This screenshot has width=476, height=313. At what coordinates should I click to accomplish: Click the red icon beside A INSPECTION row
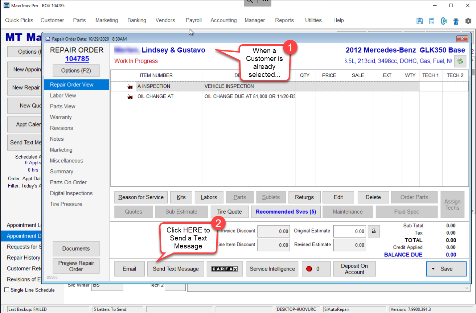click(130, 86)
